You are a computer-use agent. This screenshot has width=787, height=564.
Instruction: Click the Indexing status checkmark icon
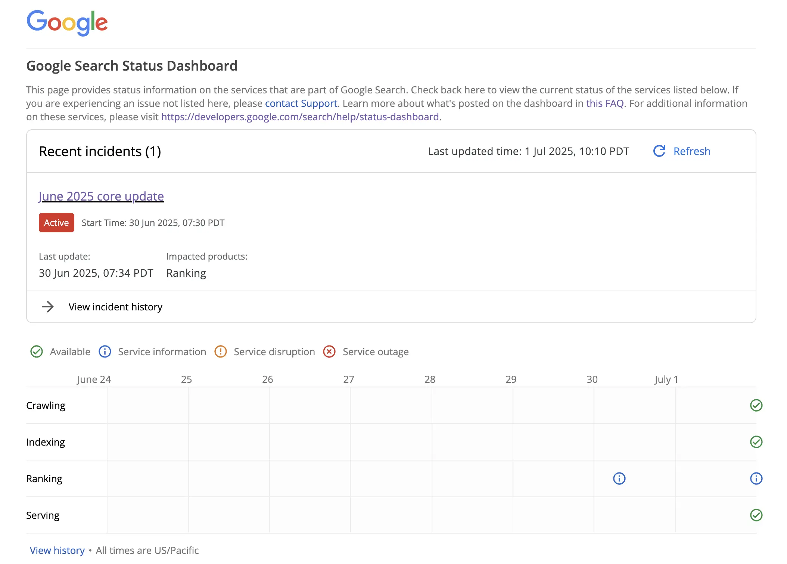click(756, 442)
